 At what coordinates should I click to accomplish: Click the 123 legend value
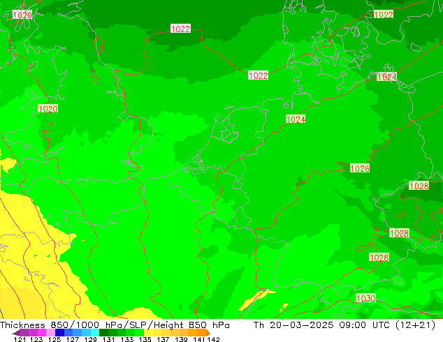coord(36,339)
